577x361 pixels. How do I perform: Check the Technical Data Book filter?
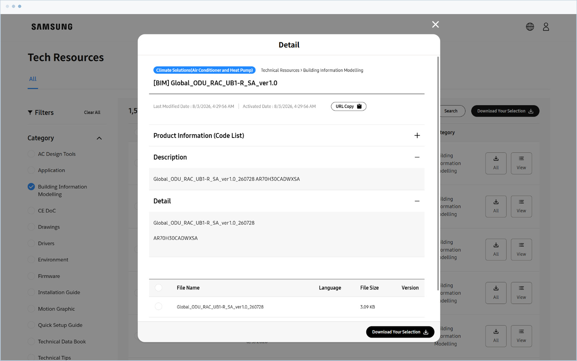pos(31,342)
